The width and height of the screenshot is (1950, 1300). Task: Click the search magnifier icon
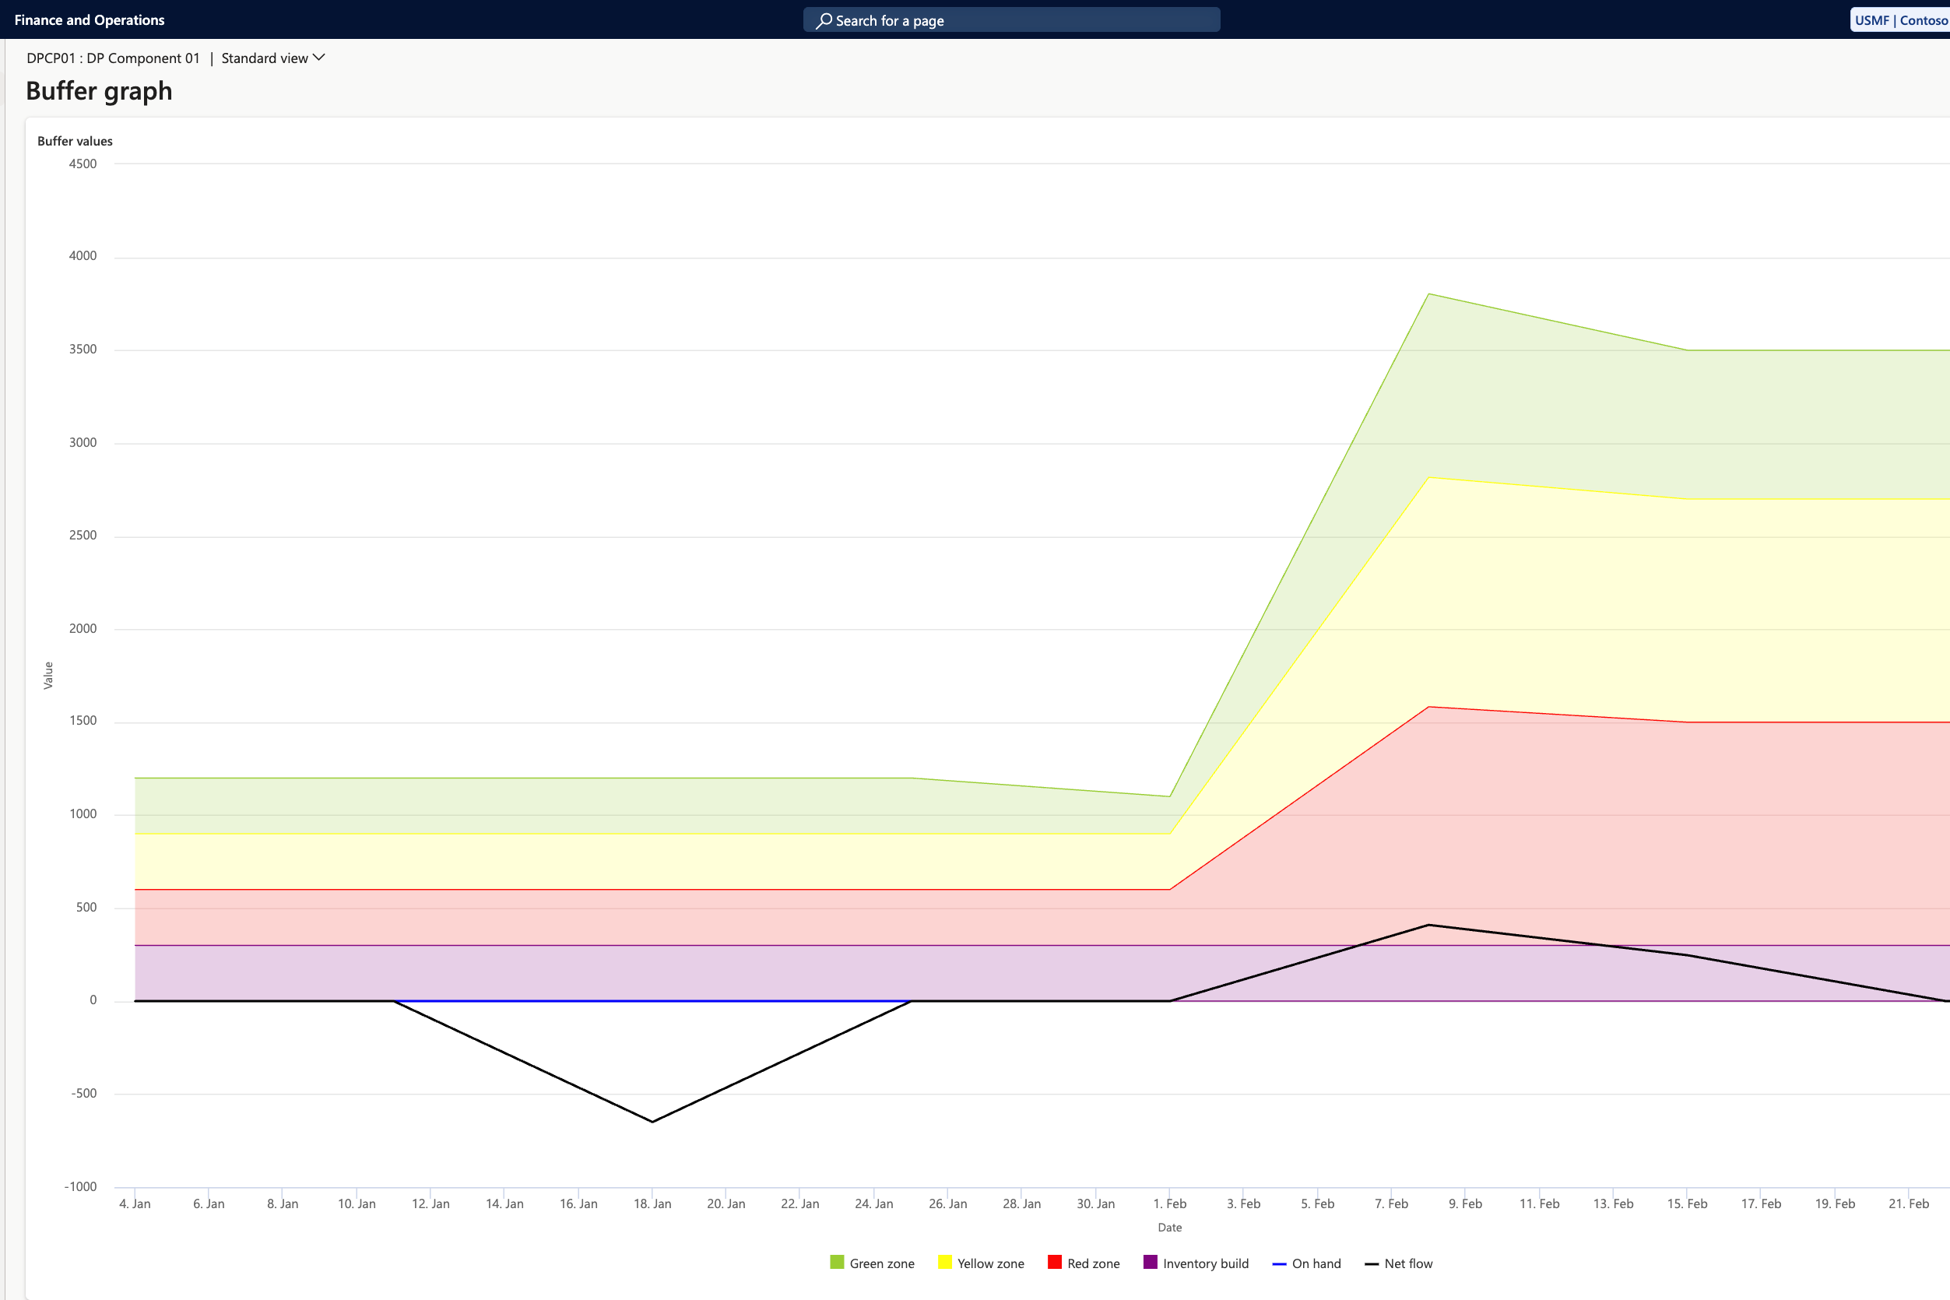point(824,21)
